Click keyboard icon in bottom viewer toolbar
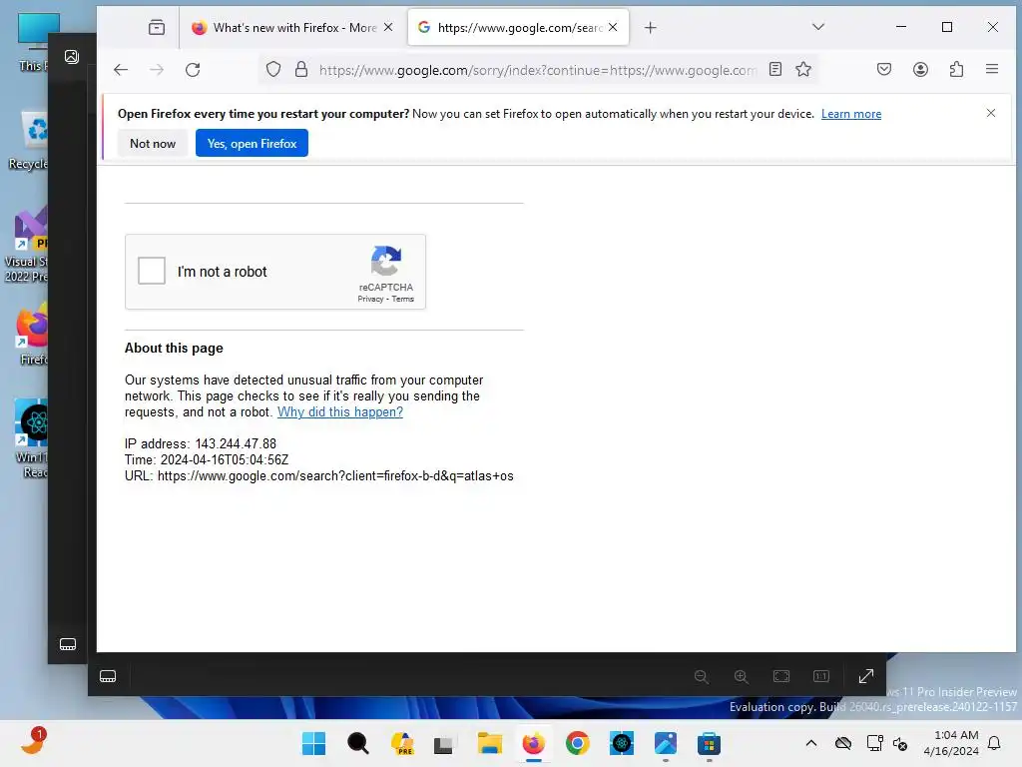 click(108, 676)
